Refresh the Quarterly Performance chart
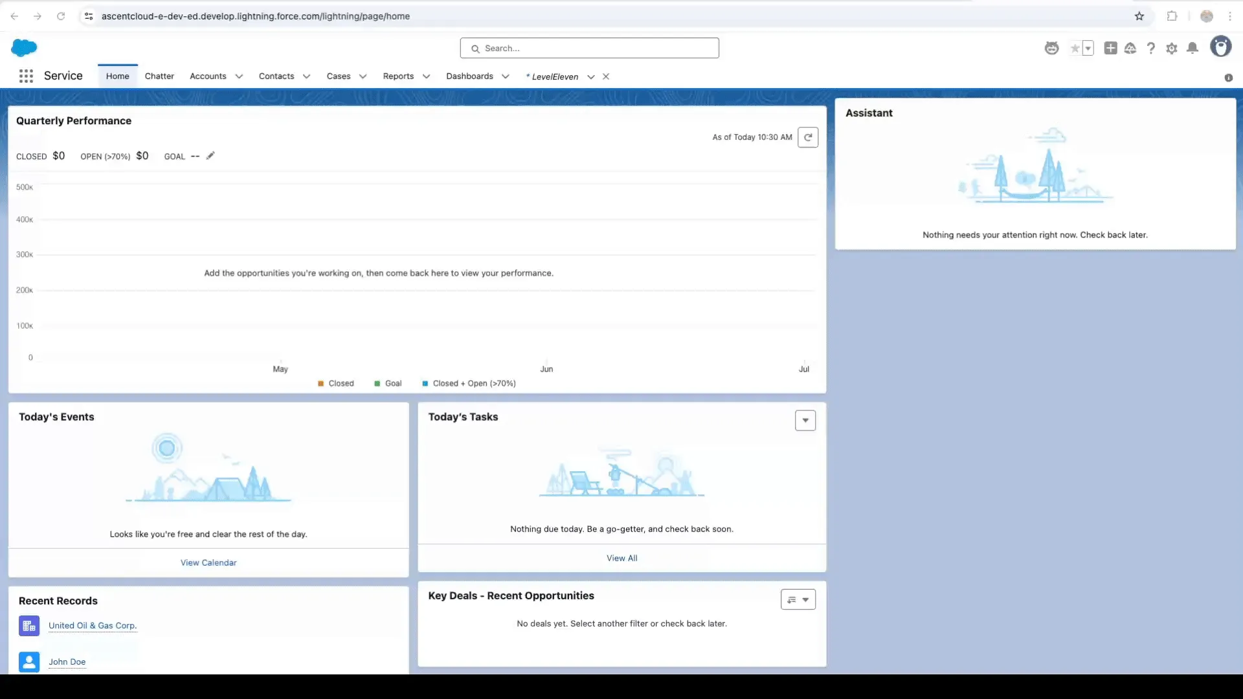 808,137
